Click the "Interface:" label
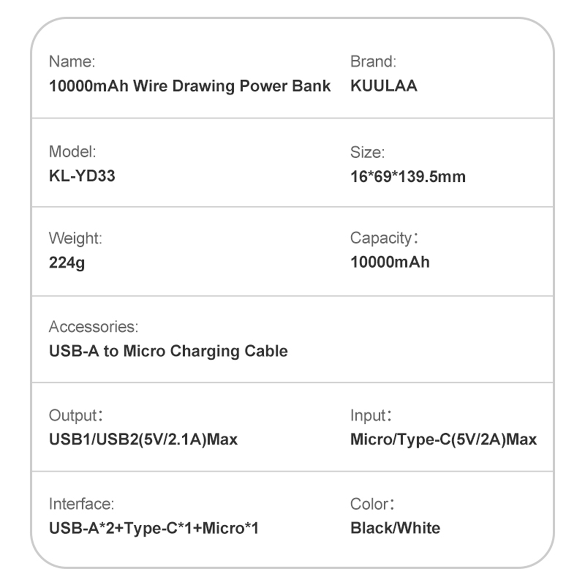The width and height of the screenshot is (585, 585). pyautogui.click(x=82, y=504)
